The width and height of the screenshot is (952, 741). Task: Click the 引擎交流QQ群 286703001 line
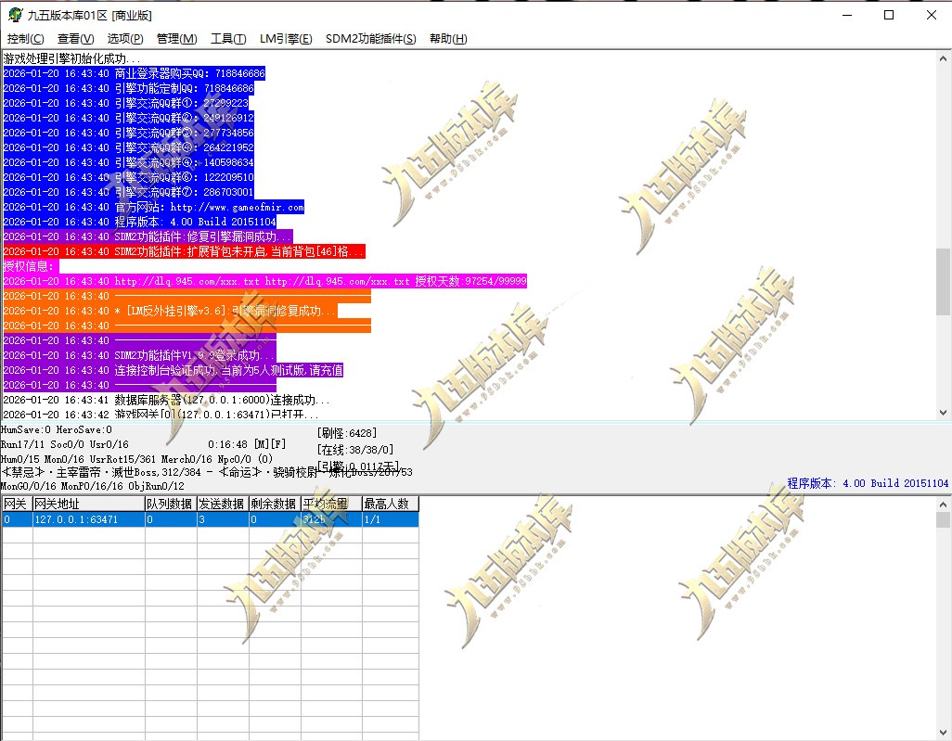[x=129, y=192]
